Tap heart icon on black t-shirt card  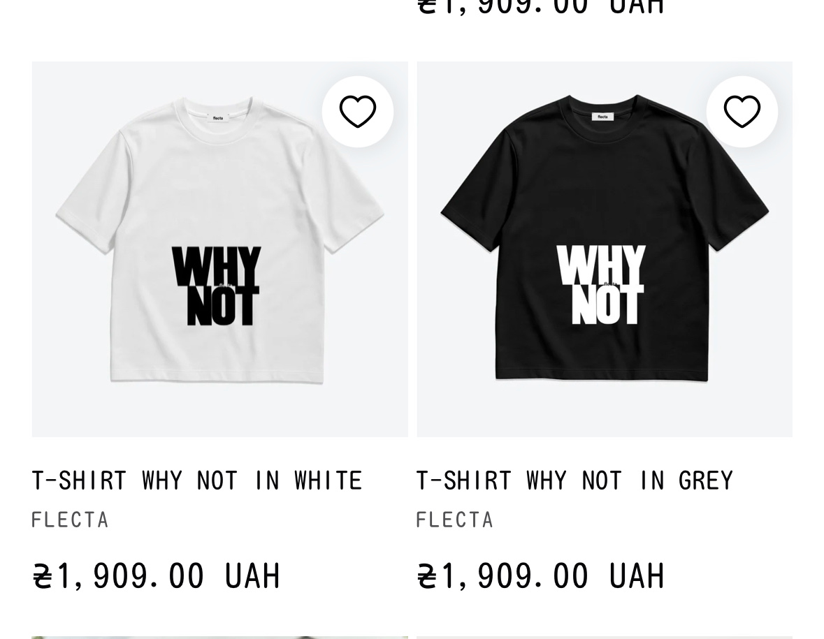742,112
